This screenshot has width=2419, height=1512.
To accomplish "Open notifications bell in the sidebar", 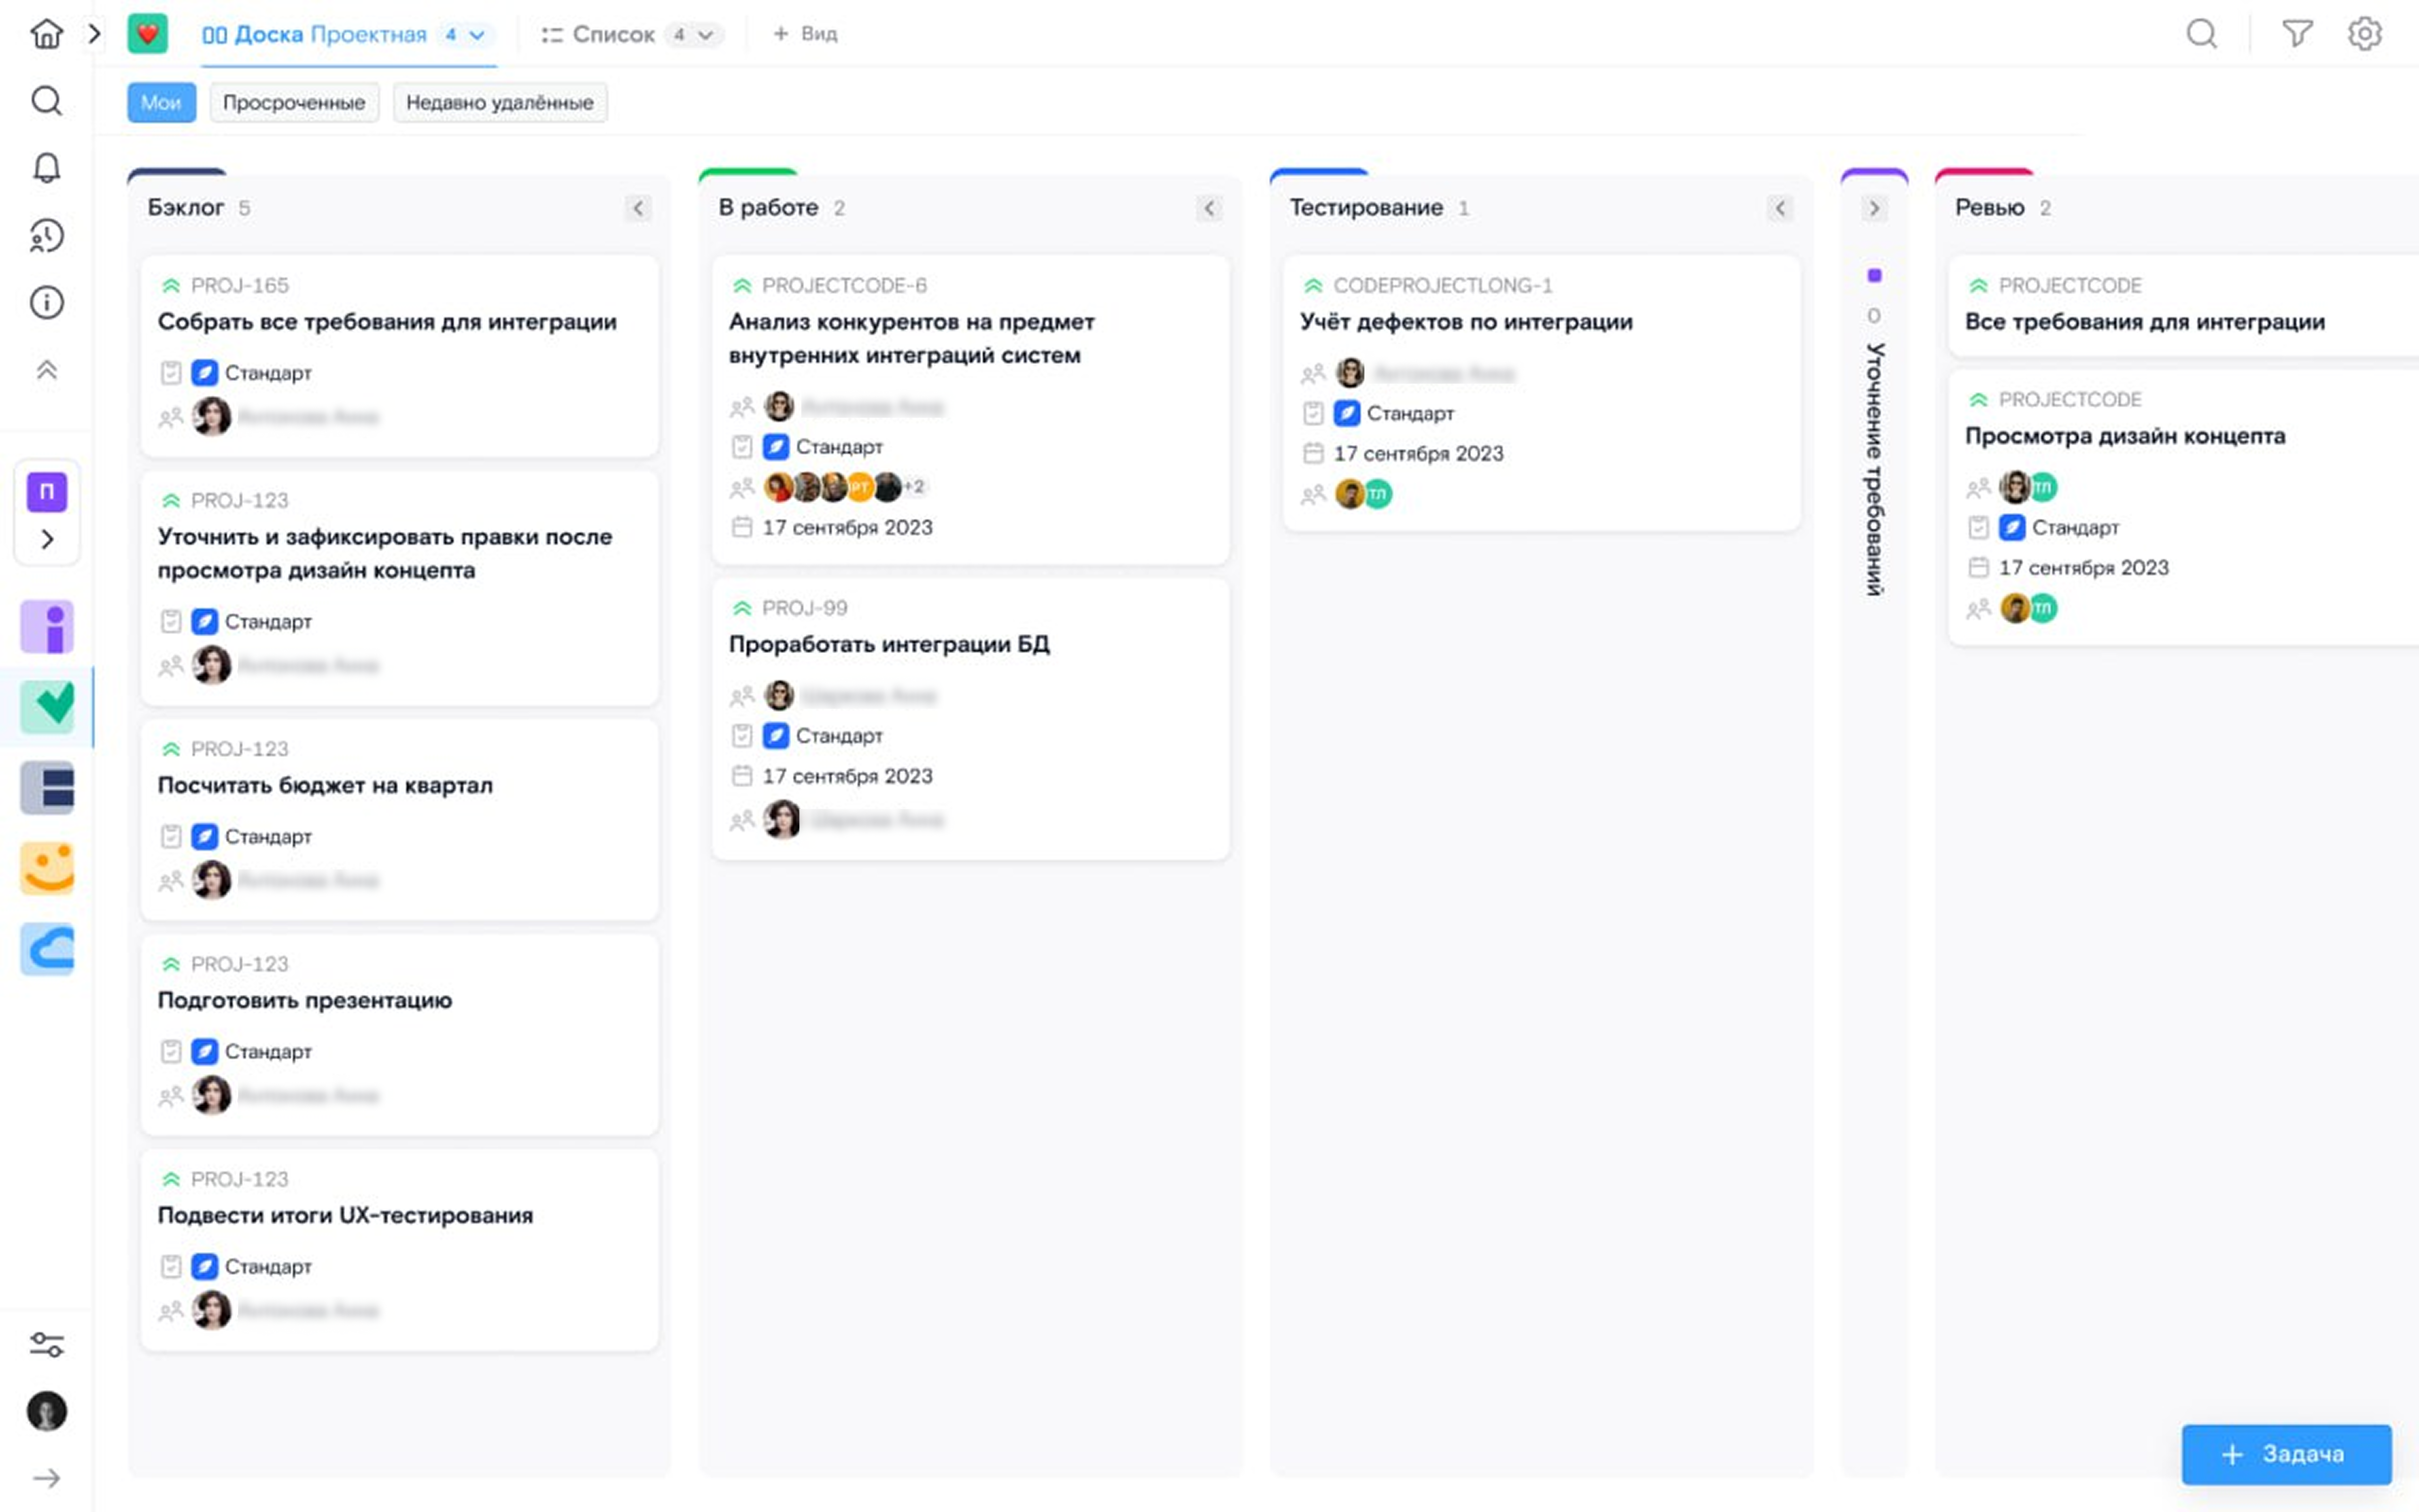I will tap(46, 167).
